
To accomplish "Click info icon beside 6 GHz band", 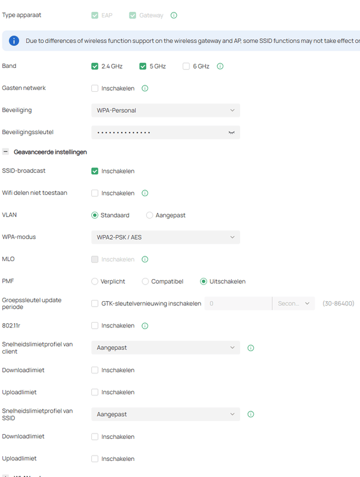I will 220,66.
